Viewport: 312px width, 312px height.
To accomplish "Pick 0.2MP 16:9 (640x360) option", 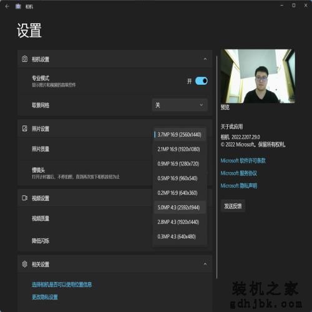I will 180,193.
